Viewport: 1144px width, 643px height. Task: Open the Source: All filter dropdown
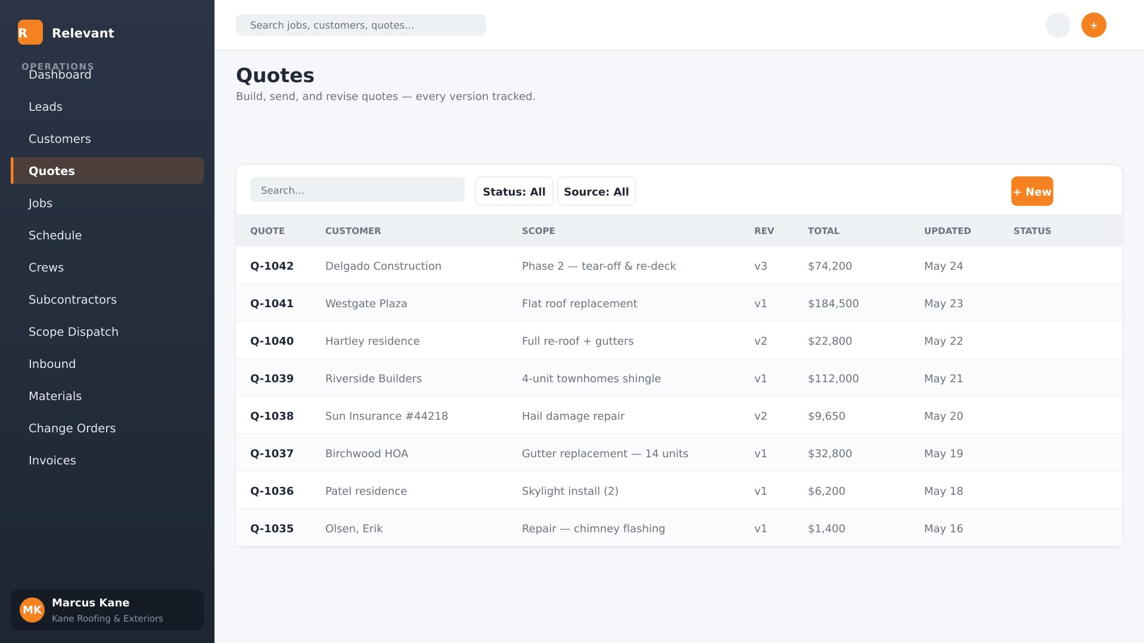pyautogui.click(x=596, y=191)
